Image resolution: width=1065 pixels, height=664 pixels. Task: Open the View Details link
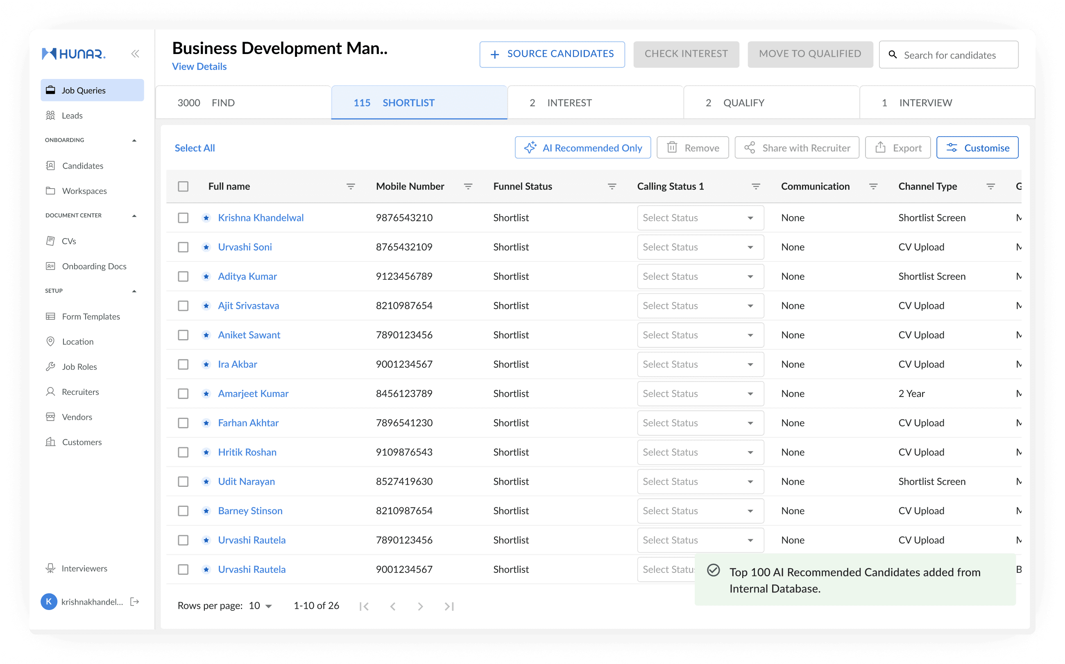tap(199, 66)
